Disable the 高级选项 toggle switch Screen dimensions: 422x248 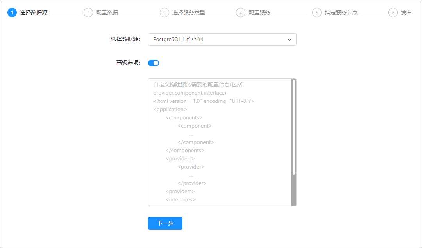(154, 63)
